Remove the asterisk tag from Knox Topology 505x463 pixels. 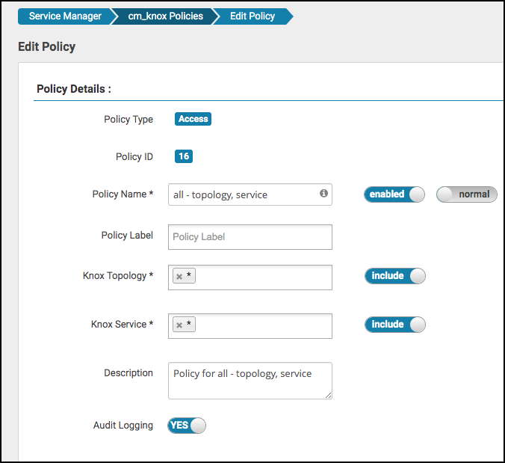click(x=179, y=277)
